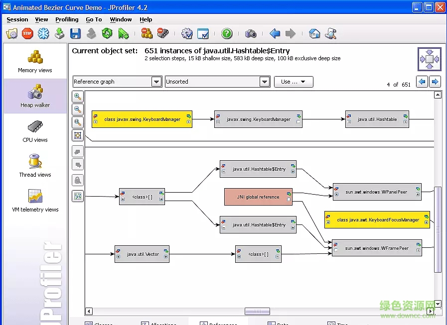Open help via green question mark icon
This screenshot has width=447, height=325.
(227, 34)
